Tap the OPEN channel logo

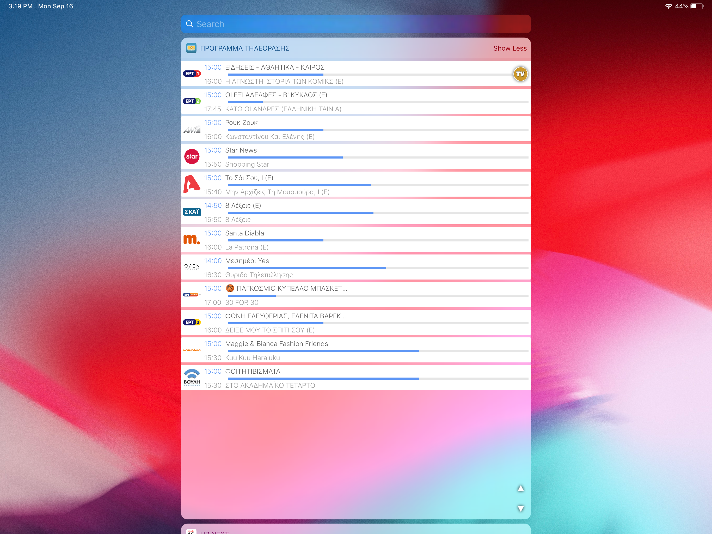(192, 267)
